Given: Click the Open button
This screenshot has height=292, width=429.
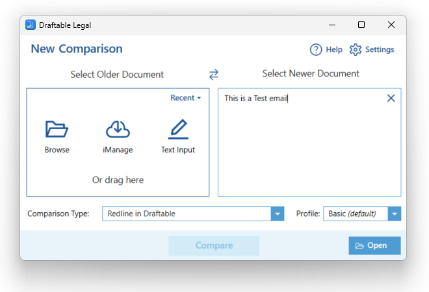Looking at the screenshot, I should click(374, 245).
